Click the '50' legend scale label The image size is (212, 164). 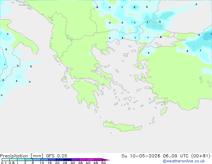[x=104, y=163]
